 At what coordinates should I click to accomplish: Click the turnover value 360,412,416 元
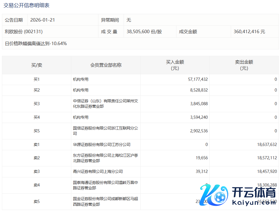click(249, 32)
